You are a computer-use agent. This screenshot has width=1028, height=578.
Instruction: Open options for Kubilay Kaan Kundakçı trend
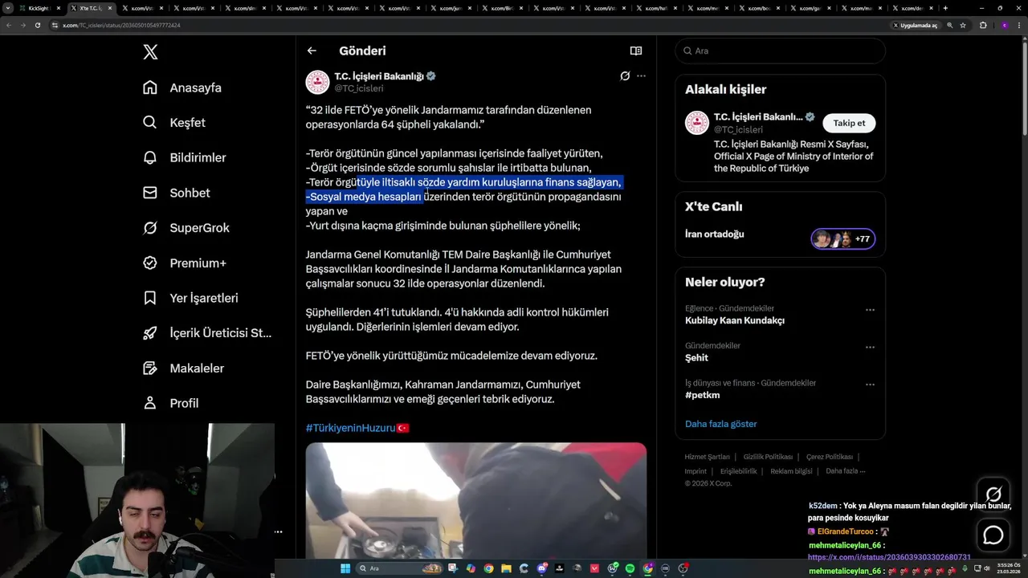[x=870, y=310]
